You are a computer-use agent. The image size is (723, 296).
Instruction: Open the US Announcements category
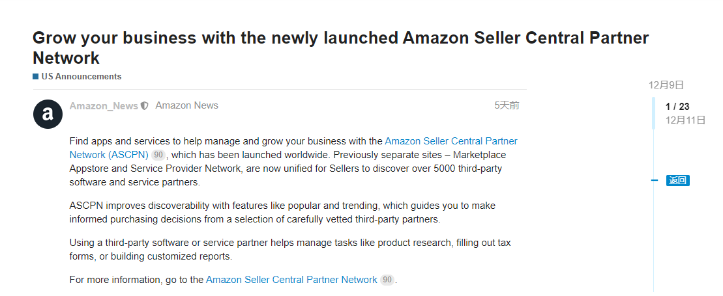(81, 77)
